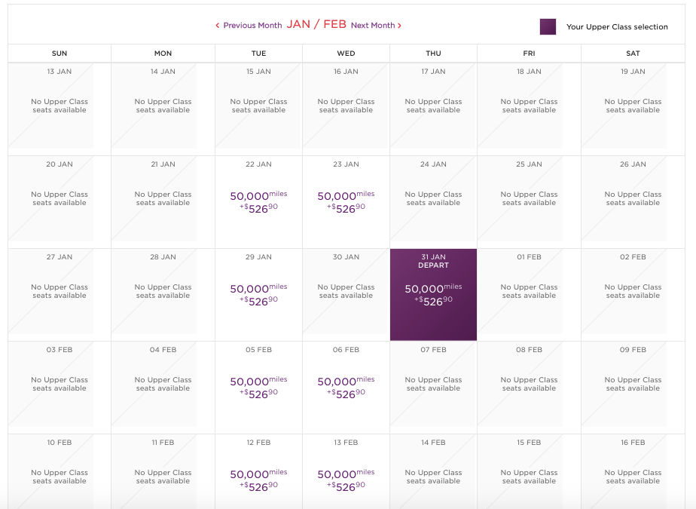Click the selected 31 Jan Depart cell
This screenshot has height=509, width=696.
click(433, 295)
